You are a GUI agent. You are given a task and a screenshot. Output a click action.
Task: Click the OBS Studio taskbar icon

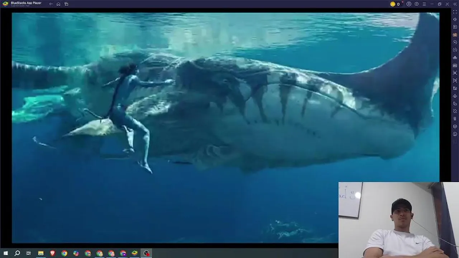pos(146,253)
